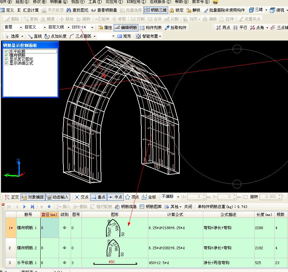Screen dimensions: 288x272
Task: Open the BIM应用 menu
Action: point(136,2)
